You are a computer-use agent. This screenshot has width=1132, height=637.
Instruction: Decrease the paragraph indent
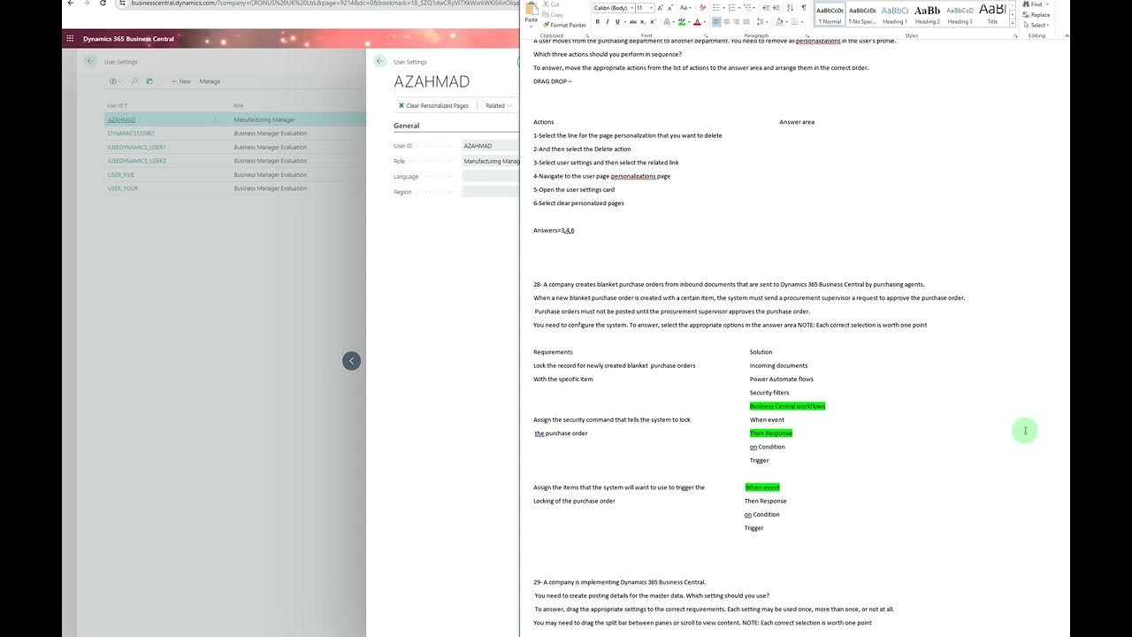coord(766,8)
